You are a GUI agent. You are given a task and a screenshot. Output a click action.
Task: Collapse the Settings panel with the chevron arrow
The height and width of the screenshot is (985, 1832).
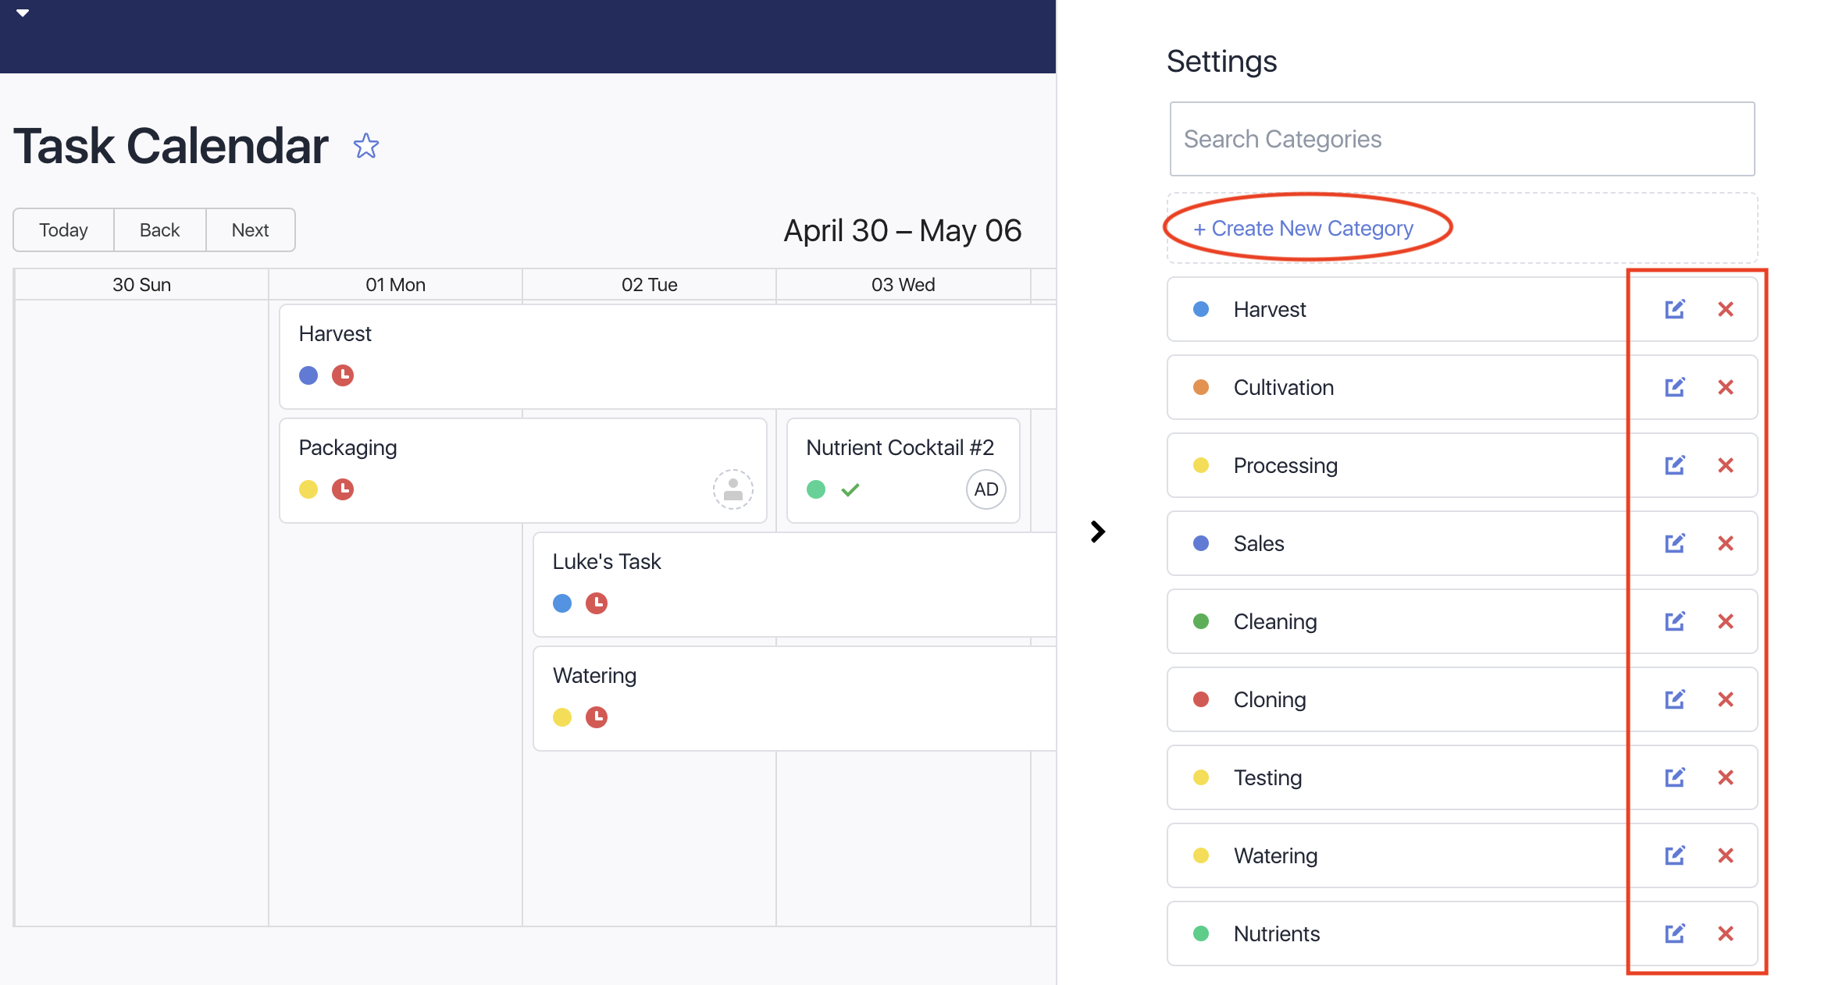pyautogui.click(x=1098, y=532)
